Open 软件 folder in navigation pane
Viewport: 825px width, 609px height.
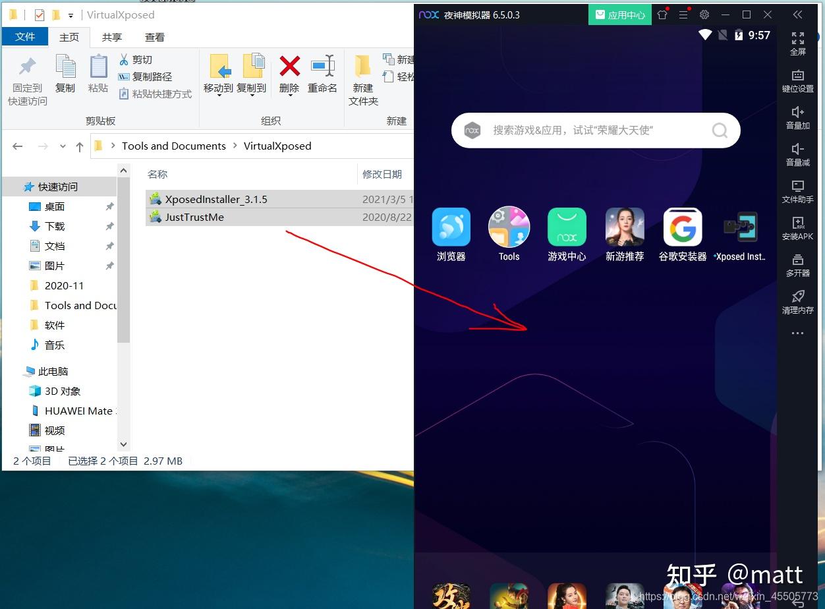pos(55,325)
